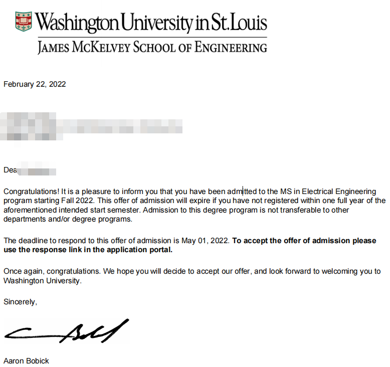
Task: Click the 'Washington University in St. Louis' heading
Action: [x=151, y=22]
